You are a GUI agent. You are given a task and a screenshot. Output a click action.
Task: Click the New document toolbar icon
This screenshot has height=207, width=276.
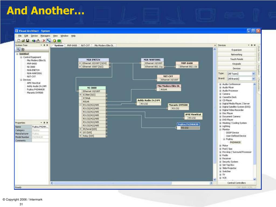coord(19,41)
